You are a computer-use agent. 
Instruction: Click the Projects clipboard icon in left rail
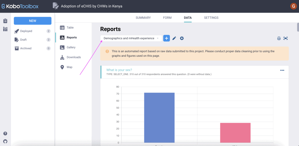click(5, 21)
